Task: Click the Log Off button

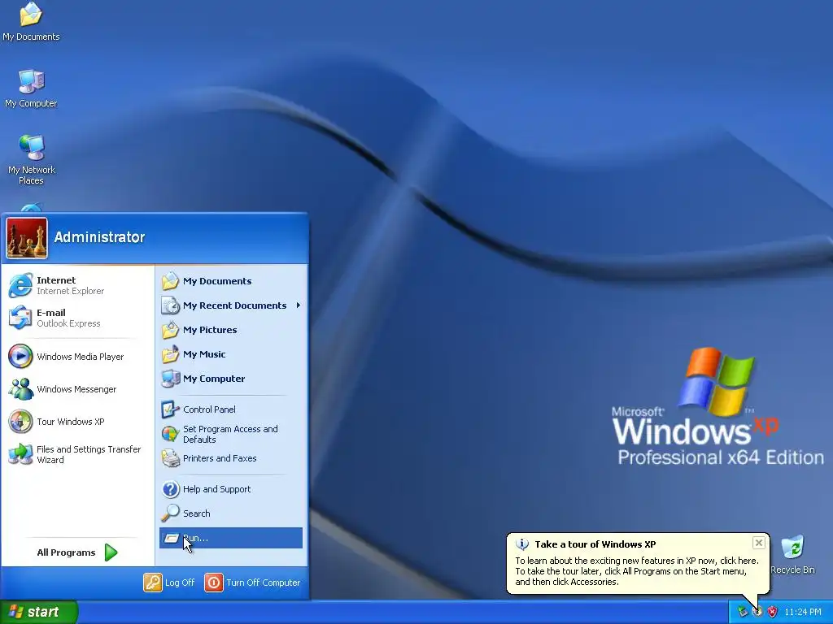Action: coord(169,583)
